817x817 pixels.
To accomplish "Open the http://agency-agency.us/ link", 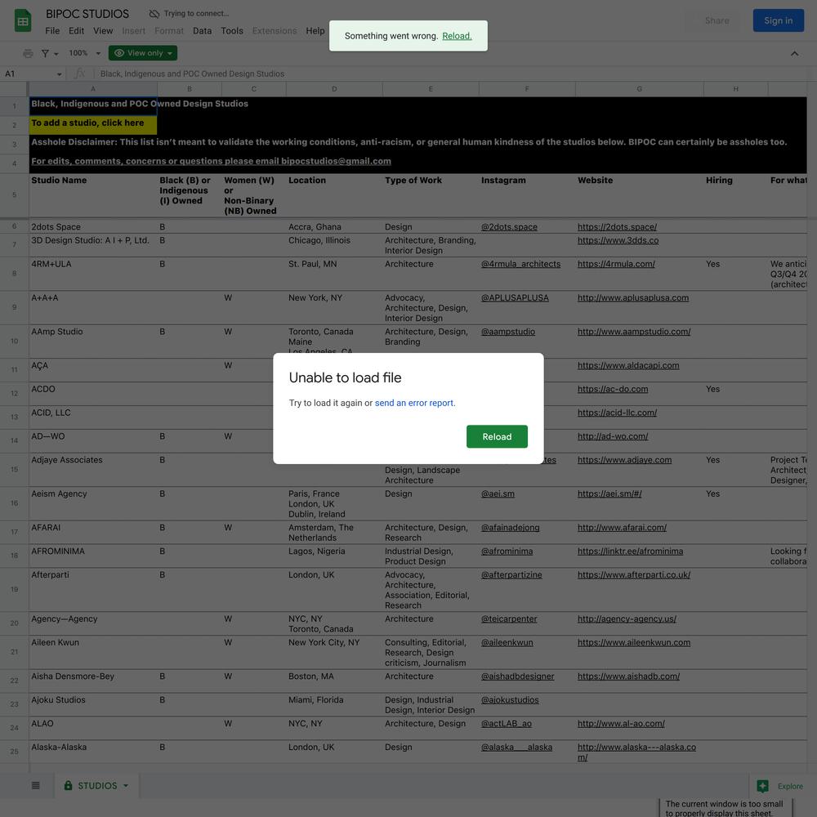I will tap(627, 619).
